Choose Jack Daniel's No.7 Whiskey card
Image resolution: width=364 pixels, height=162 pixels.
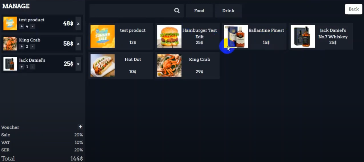click(x=321, y=36)
